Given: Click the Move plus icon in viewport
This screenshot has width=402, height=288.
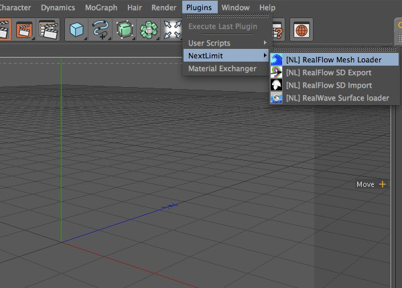Looking at the screenshot, I should pyautogui.click(x=383, y=184).
